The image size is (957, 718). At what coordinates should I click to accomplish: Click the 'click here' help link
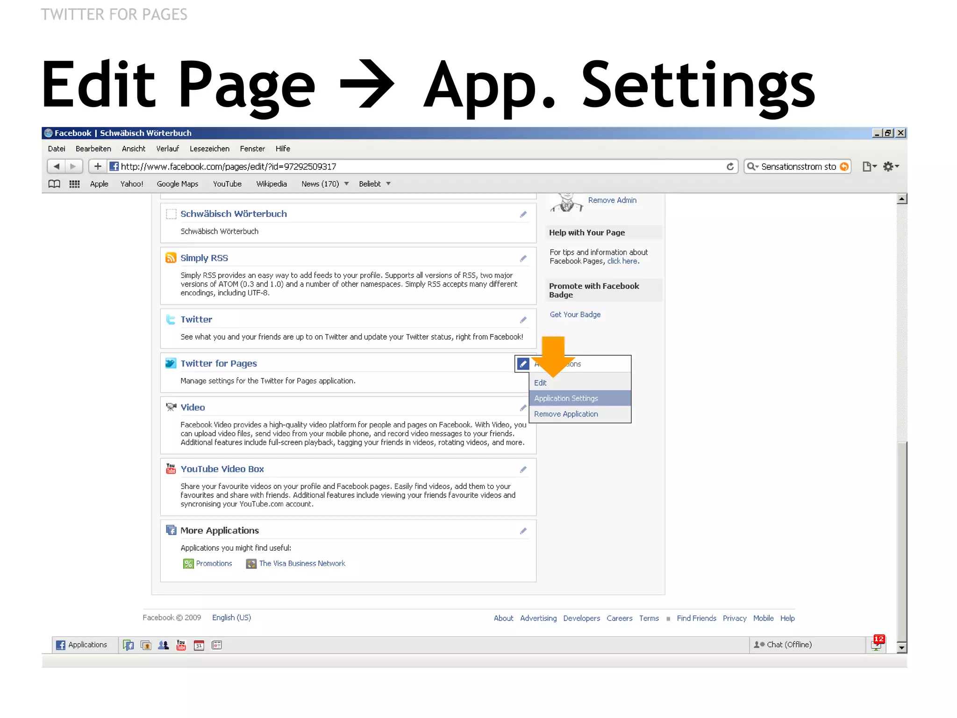pos(622,261)
